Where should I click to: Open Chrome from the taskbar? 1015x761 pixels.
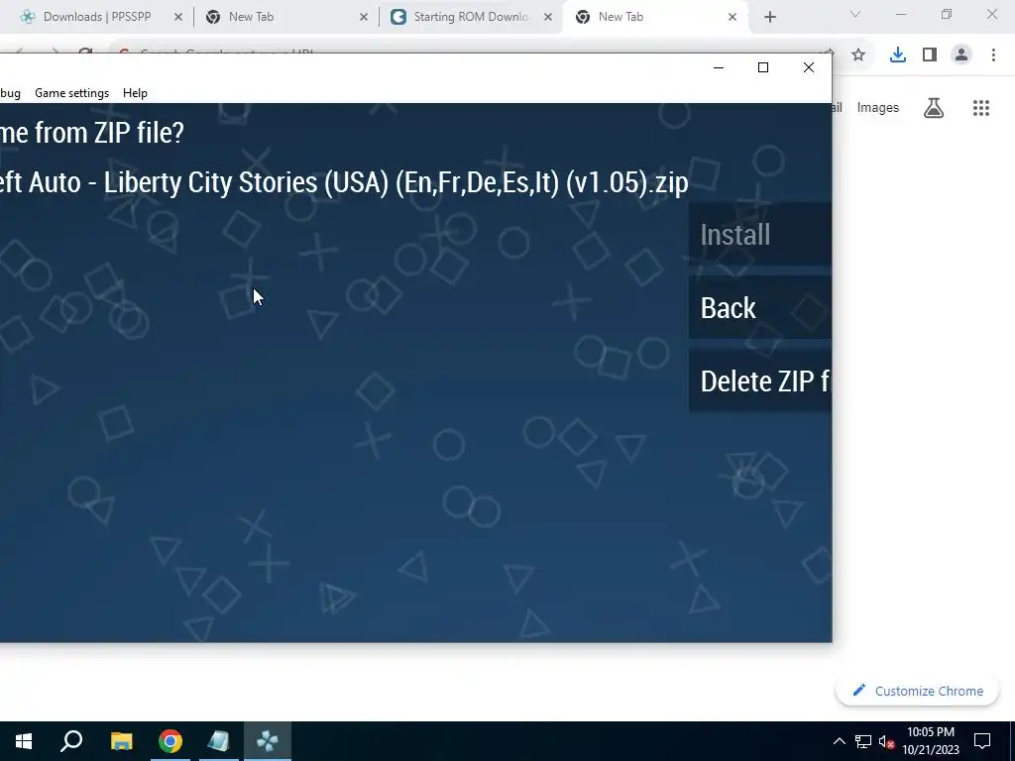170,741
